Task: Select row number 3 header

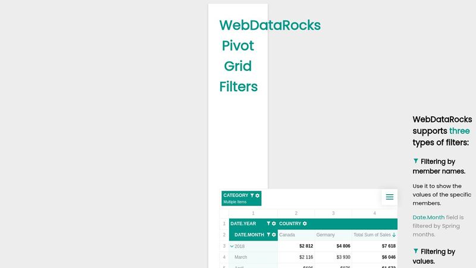Action: pyautogui.click(x=224, y=246)
